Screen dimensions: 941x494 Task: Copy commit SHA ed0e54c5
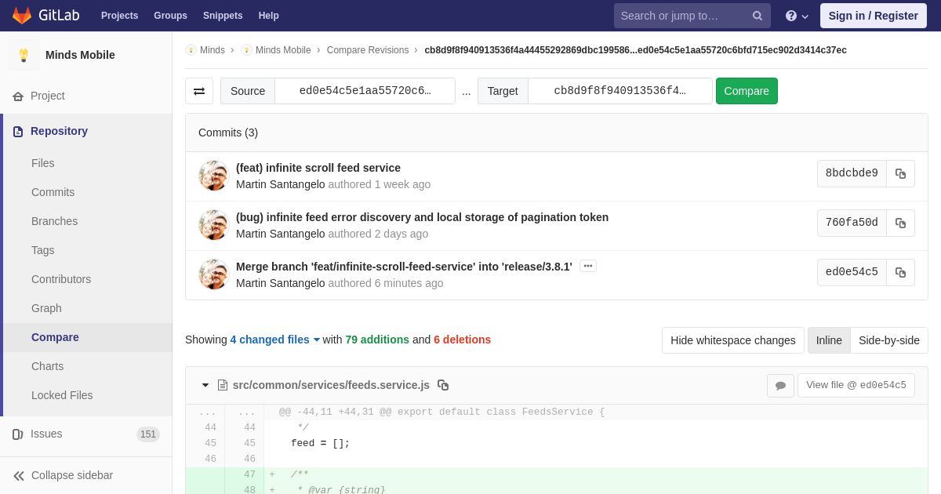click(900, 273)
